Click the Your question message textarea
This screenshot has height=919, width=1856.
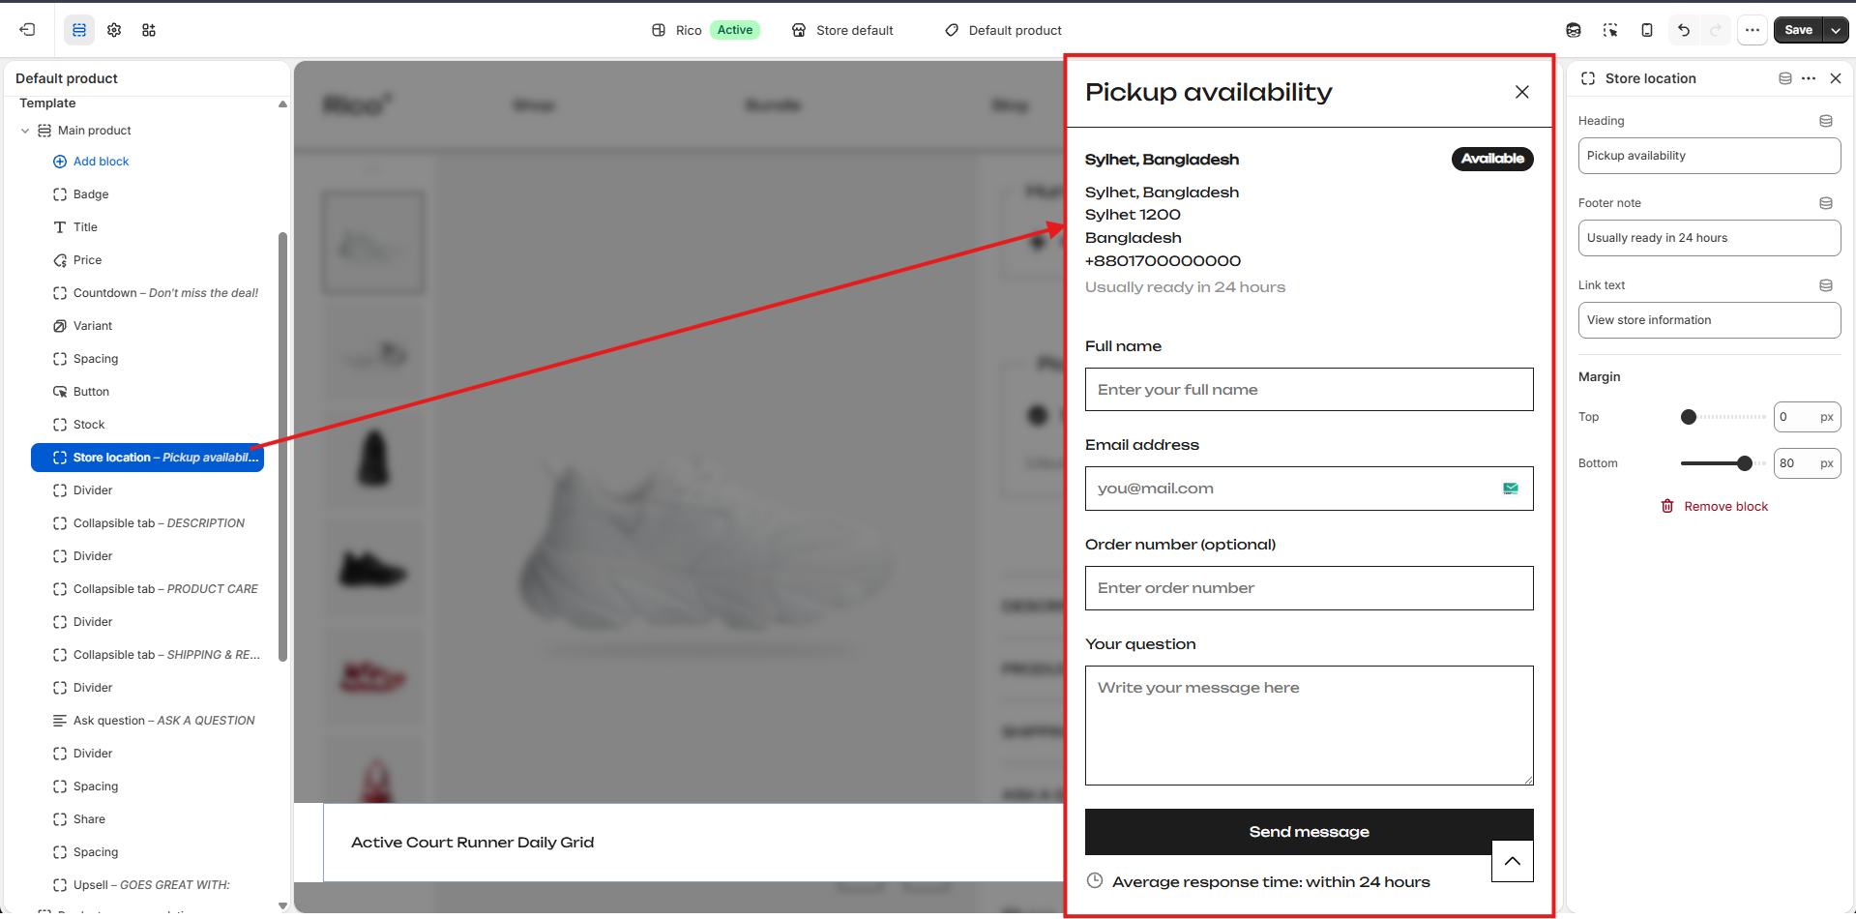(x=1309, y=726)
